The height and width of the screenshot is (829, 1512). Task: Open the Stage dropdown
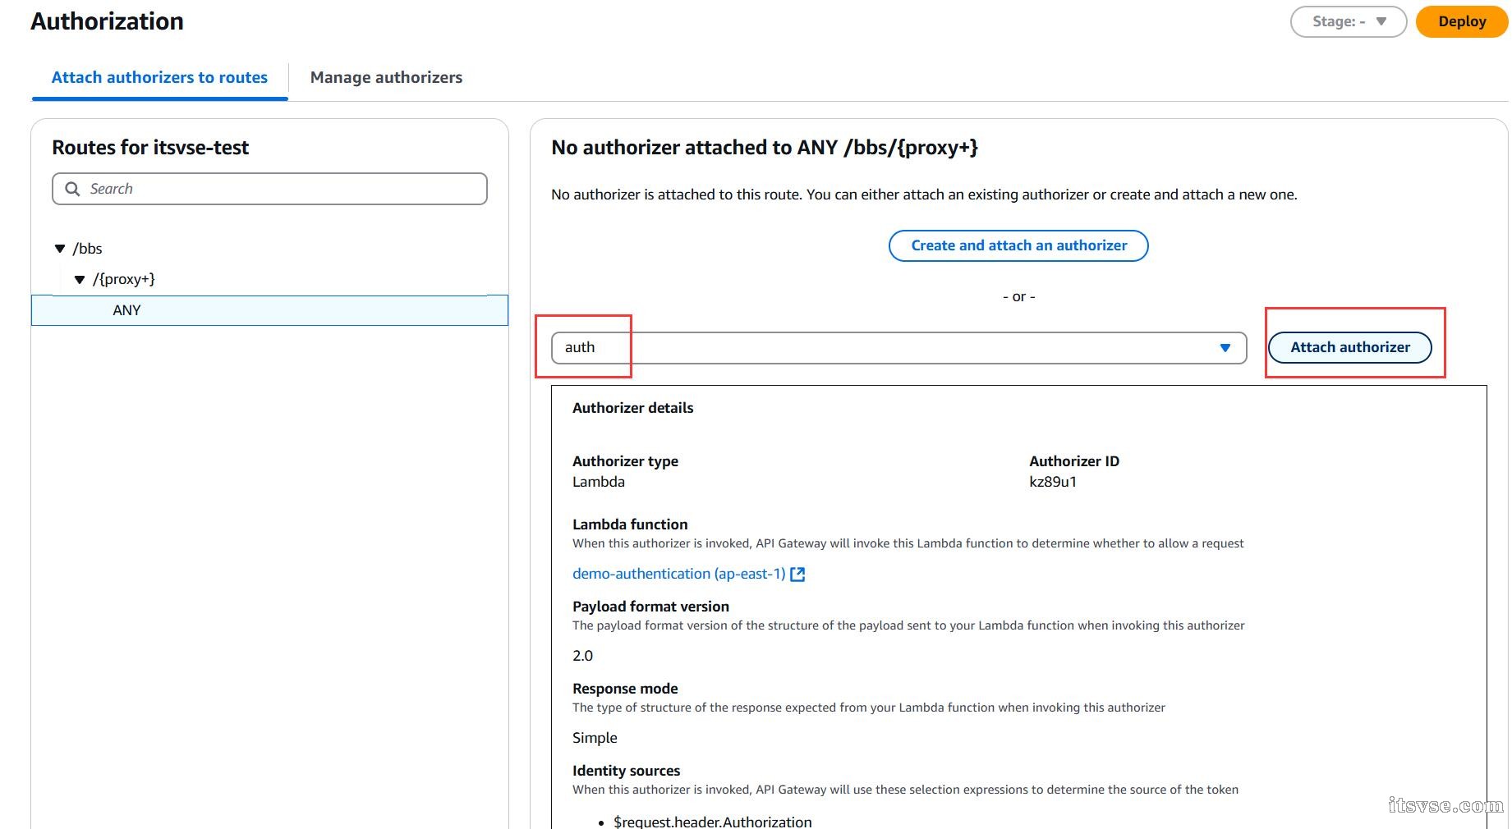tap(1349, 22)
